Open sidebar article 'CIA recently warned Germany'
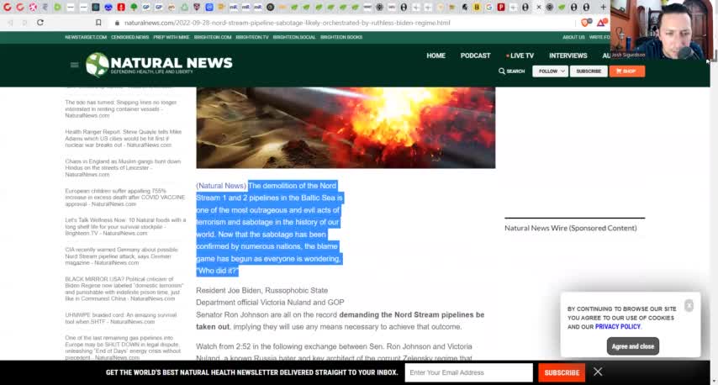718x385 pixels. tap(121, 256)
